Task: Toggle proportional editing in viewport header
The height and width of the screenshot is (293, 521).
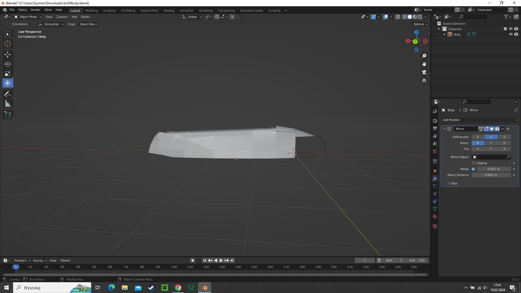Action: 232,17
